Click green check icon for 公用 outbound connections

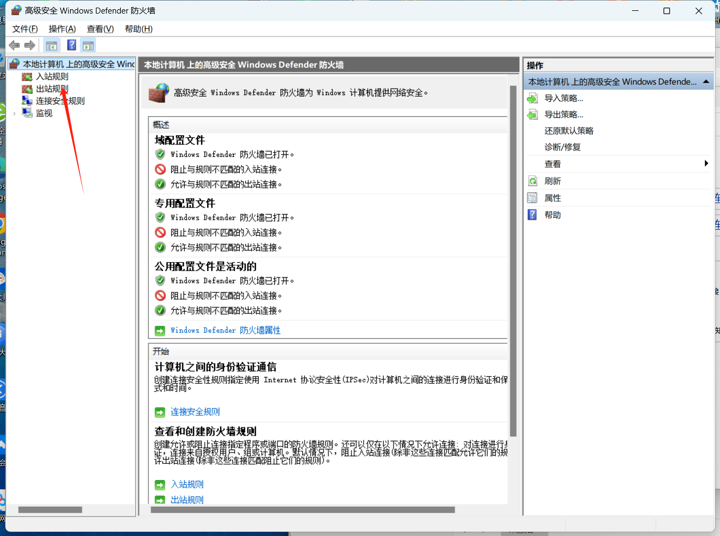pyautogui.click(x=160, y=311)
